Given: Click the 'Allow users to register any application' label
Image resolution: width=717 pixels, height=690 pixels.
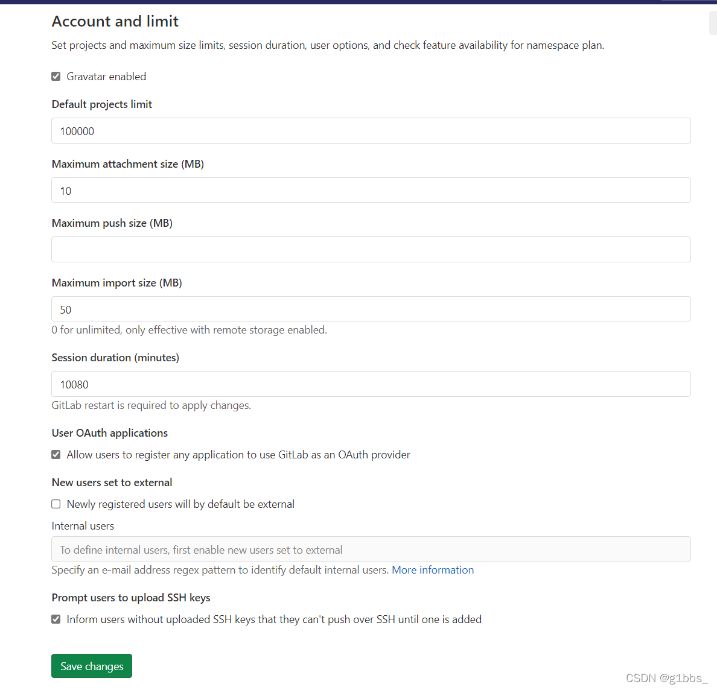Looking at the screenshot, I should (x=238, y=455).
